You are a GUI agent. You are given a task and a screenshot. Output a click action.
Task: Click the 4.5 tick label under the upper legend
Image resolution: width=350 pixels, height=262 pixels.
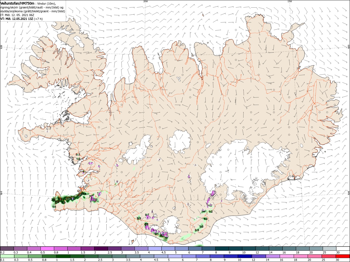tap(164, 252)
